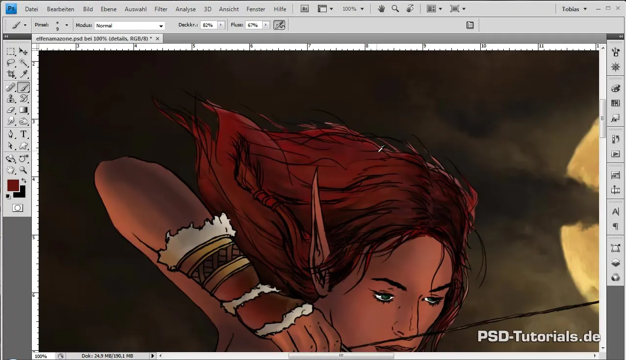
Task: Select the History Brush tool
Action: (23, 99)
